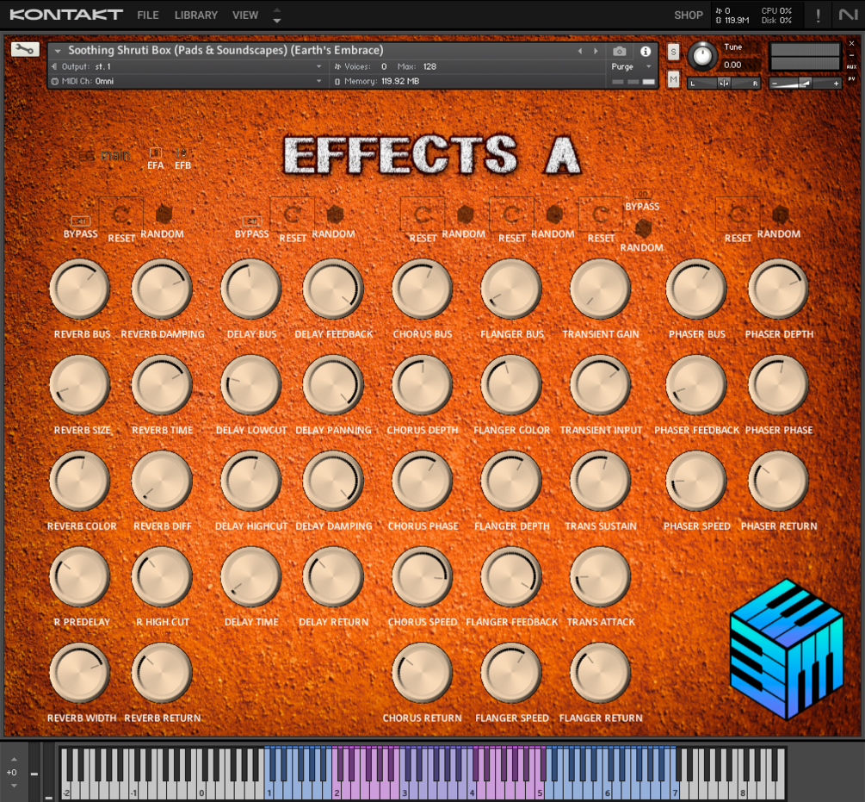Click the REVERB WIDTH knob
This screenshot has height=802, width=865.
80,674
